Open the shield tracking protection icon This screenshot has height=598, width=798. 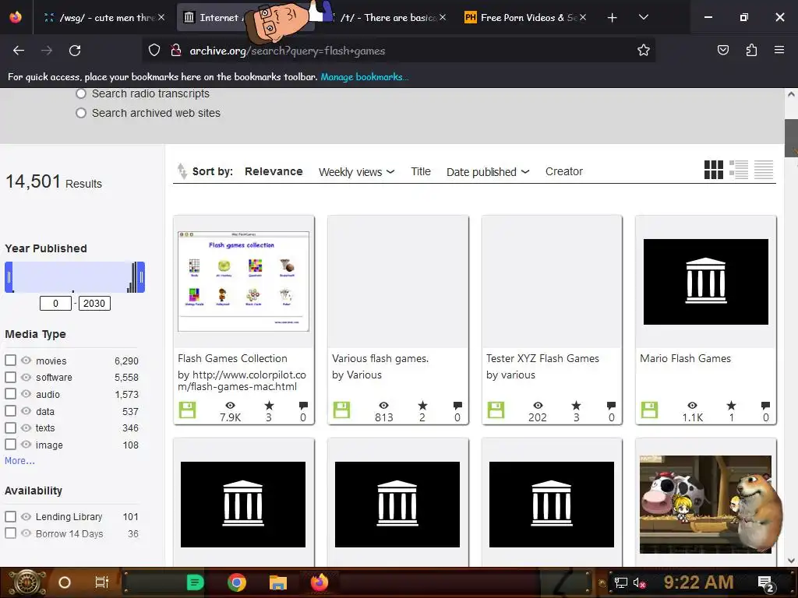(x=154, y=51)
